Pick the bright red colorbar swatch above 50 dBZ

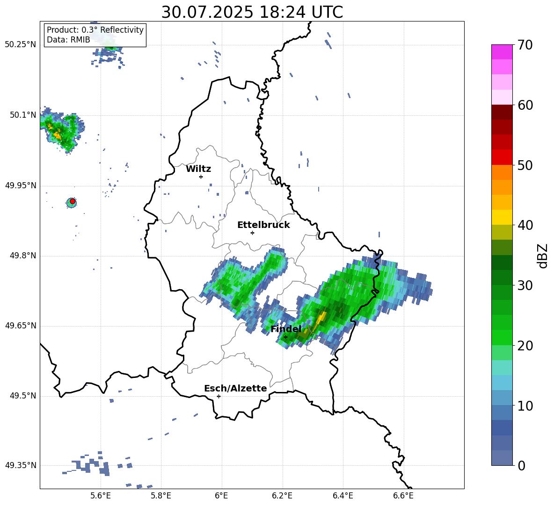(502, 157)
